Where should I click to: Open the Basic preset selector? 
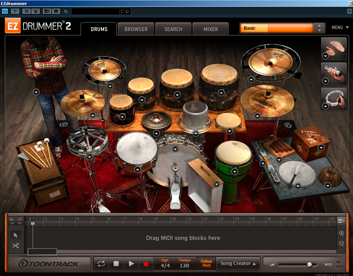click(276, 28)
